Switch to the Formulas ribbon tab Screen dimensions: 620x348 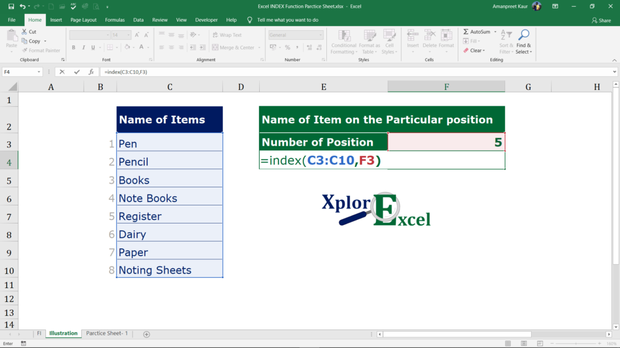pos(114,19)
